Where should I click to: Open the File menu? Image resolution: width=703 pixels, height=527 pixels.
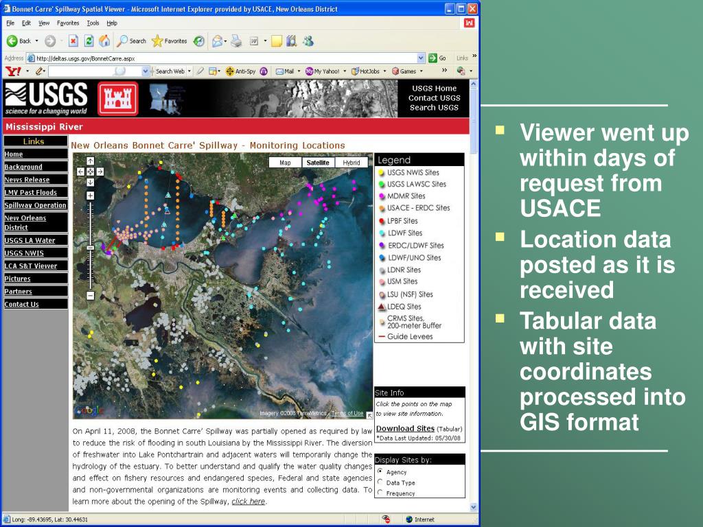10,23
